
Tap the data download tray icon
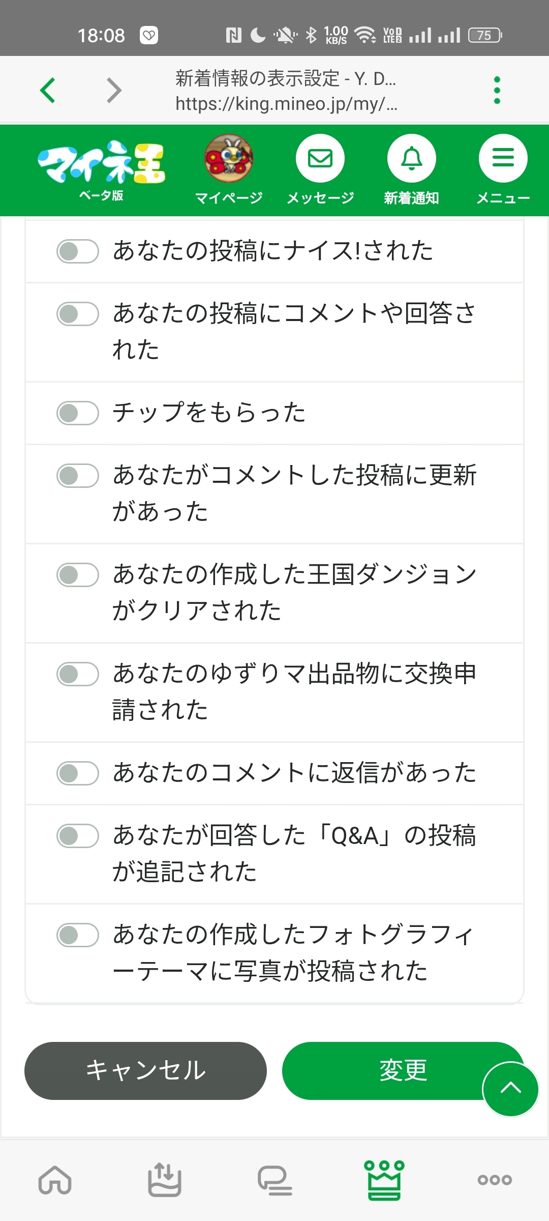click(164, 1180)
